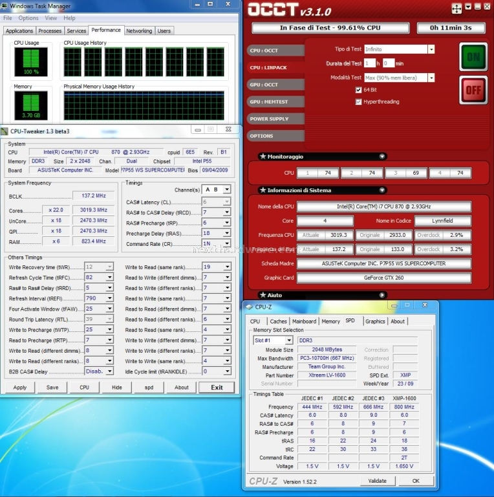Toggle the 64 Bit checkbox in OCCT
The width and height of the screenshot is (494, 497).
point(358,90)
